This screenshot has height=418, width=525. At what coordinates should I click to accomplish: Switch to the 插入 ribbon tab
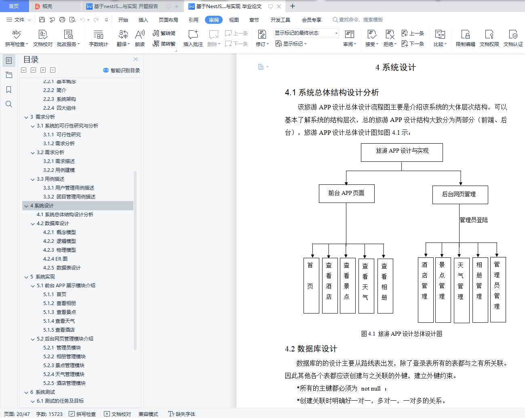143,20
